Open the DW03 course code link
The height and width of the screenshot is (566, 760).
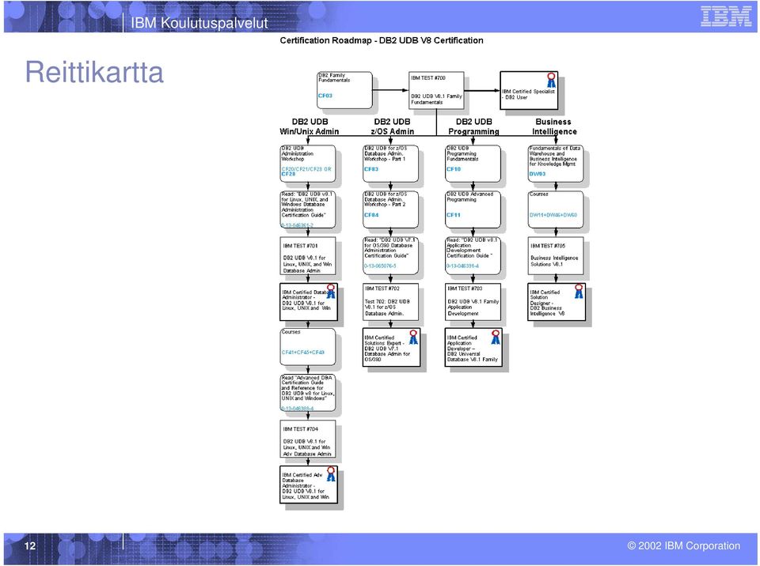click(537, 174)
